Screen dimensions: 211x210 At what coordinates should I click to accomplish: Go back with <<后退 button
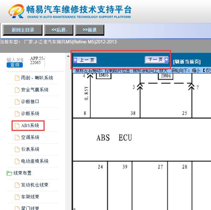point(59,30)
